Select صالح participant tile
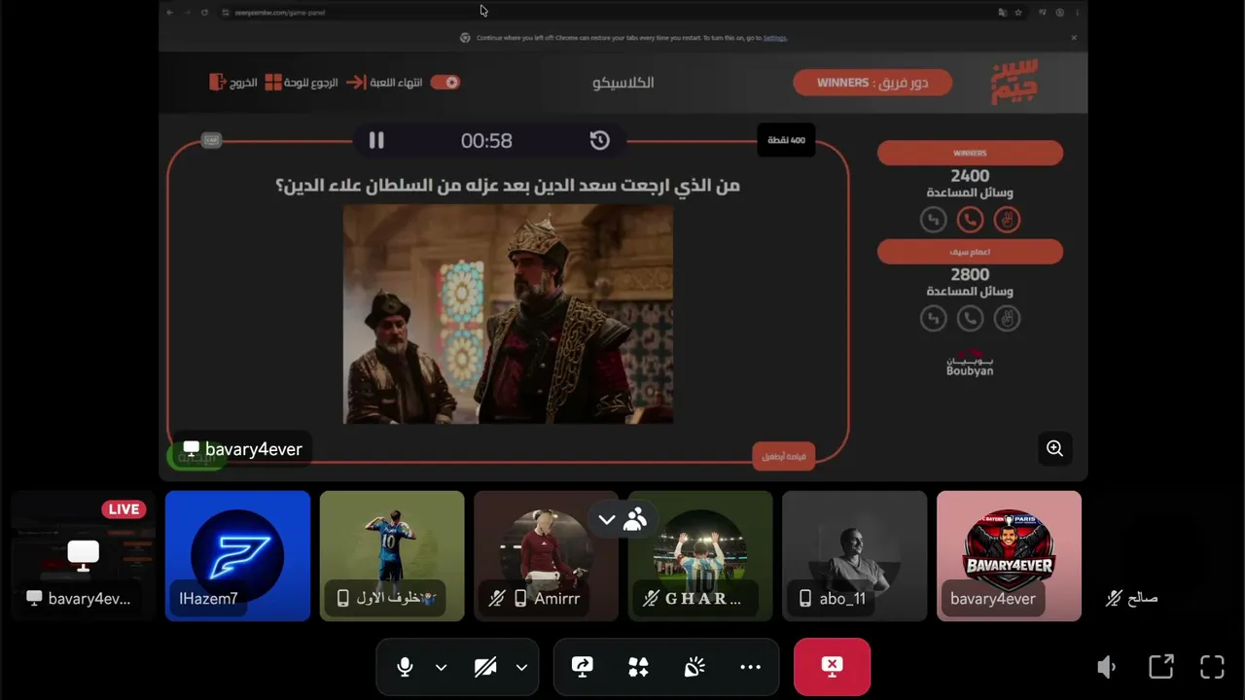The image size is (1245, 700). click(x=1163, y=556)
